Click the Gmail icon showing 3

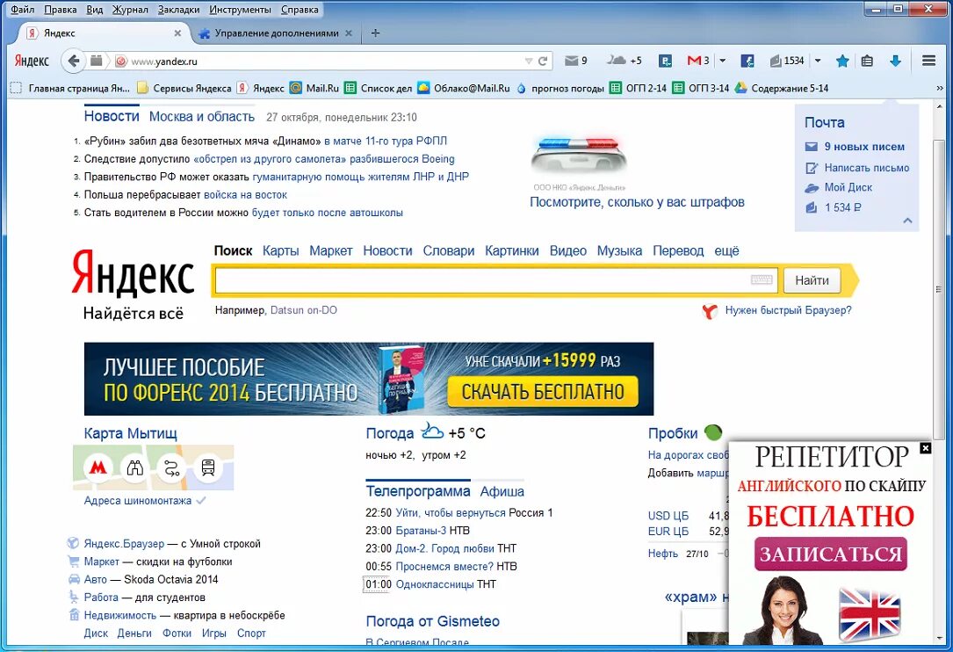pyautogui.click(x=697, y=61)
